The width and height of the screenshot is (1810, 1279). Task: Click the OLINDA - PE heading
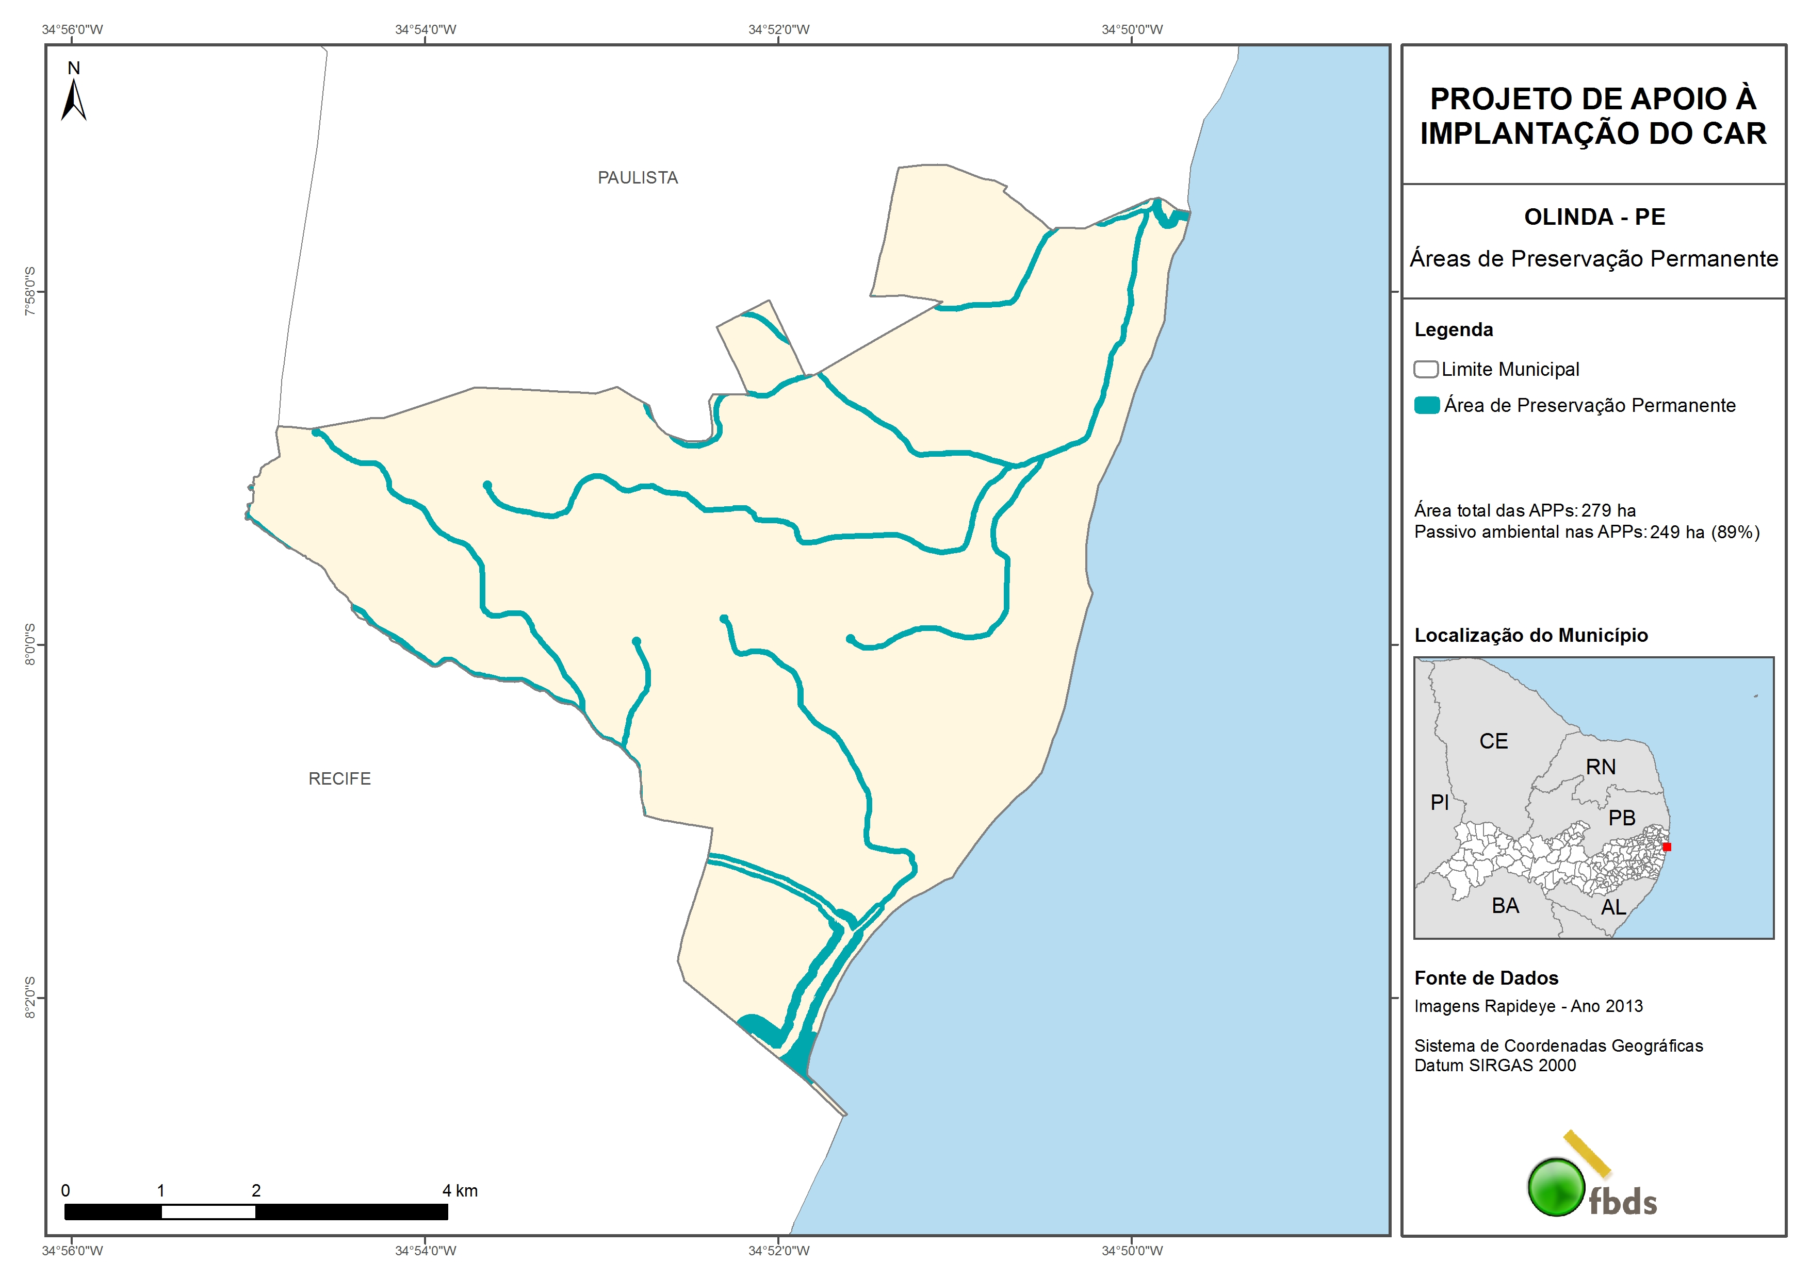[1594, 217]
